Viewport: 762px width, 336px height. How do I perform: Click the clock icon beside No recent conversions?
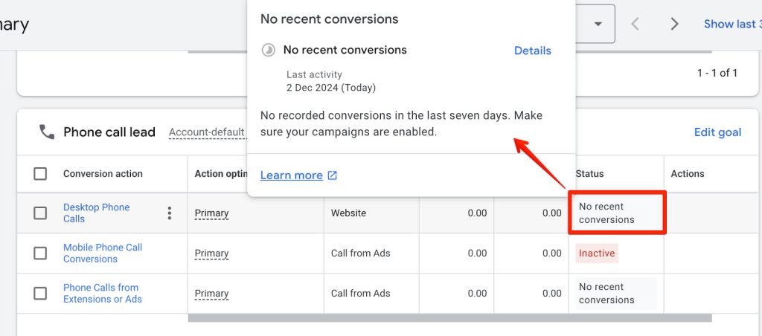(x=268, y=50)
